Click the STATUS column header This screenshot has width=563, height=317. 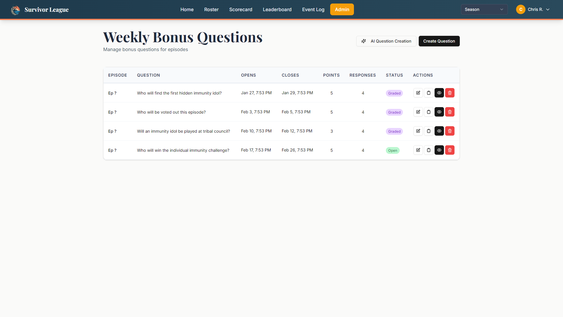394,75
